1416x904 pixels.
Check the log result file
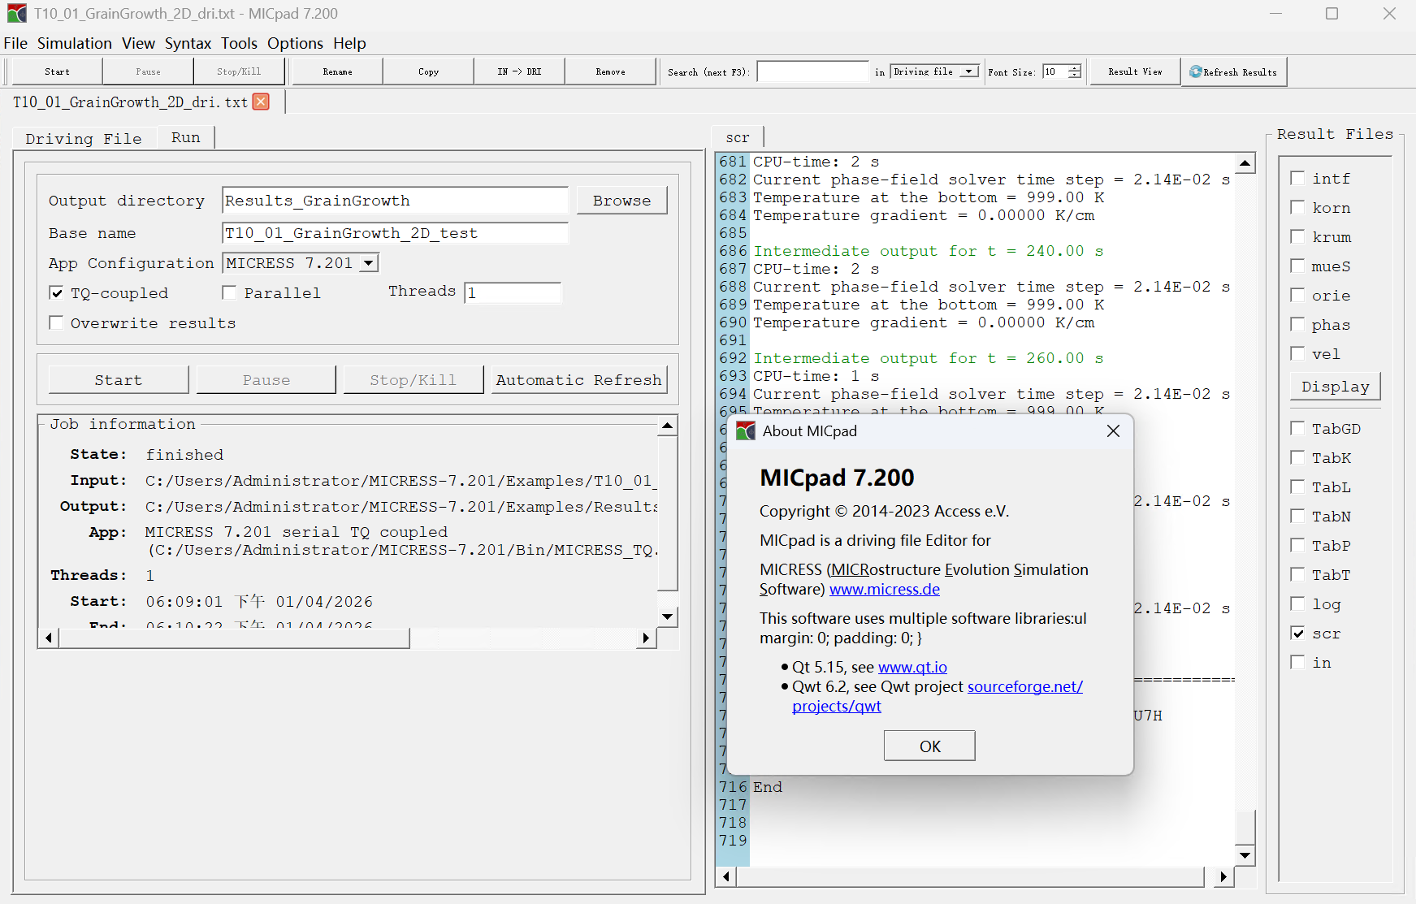point(1298,604)
